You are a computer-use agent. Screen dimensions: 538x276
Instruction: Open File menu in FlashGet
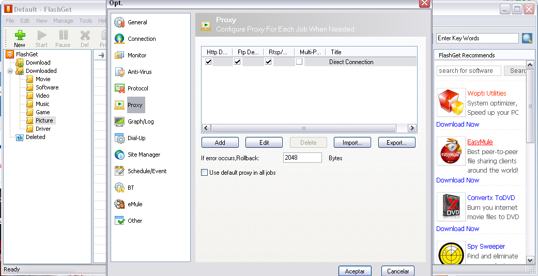[10, 21]
